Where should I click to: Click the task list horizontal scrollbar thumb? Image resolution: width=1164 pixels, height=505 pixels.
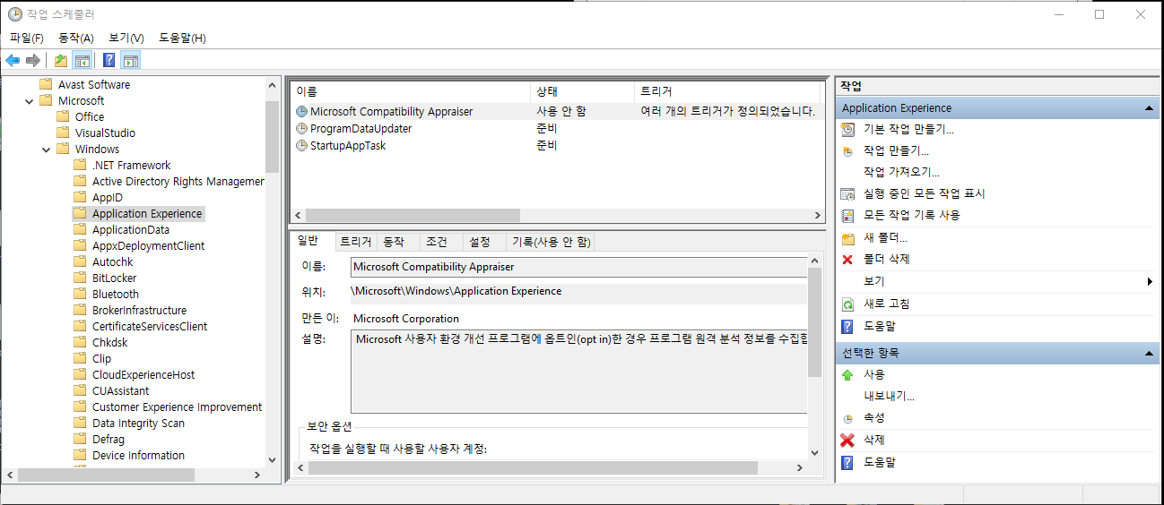(413, 216)
